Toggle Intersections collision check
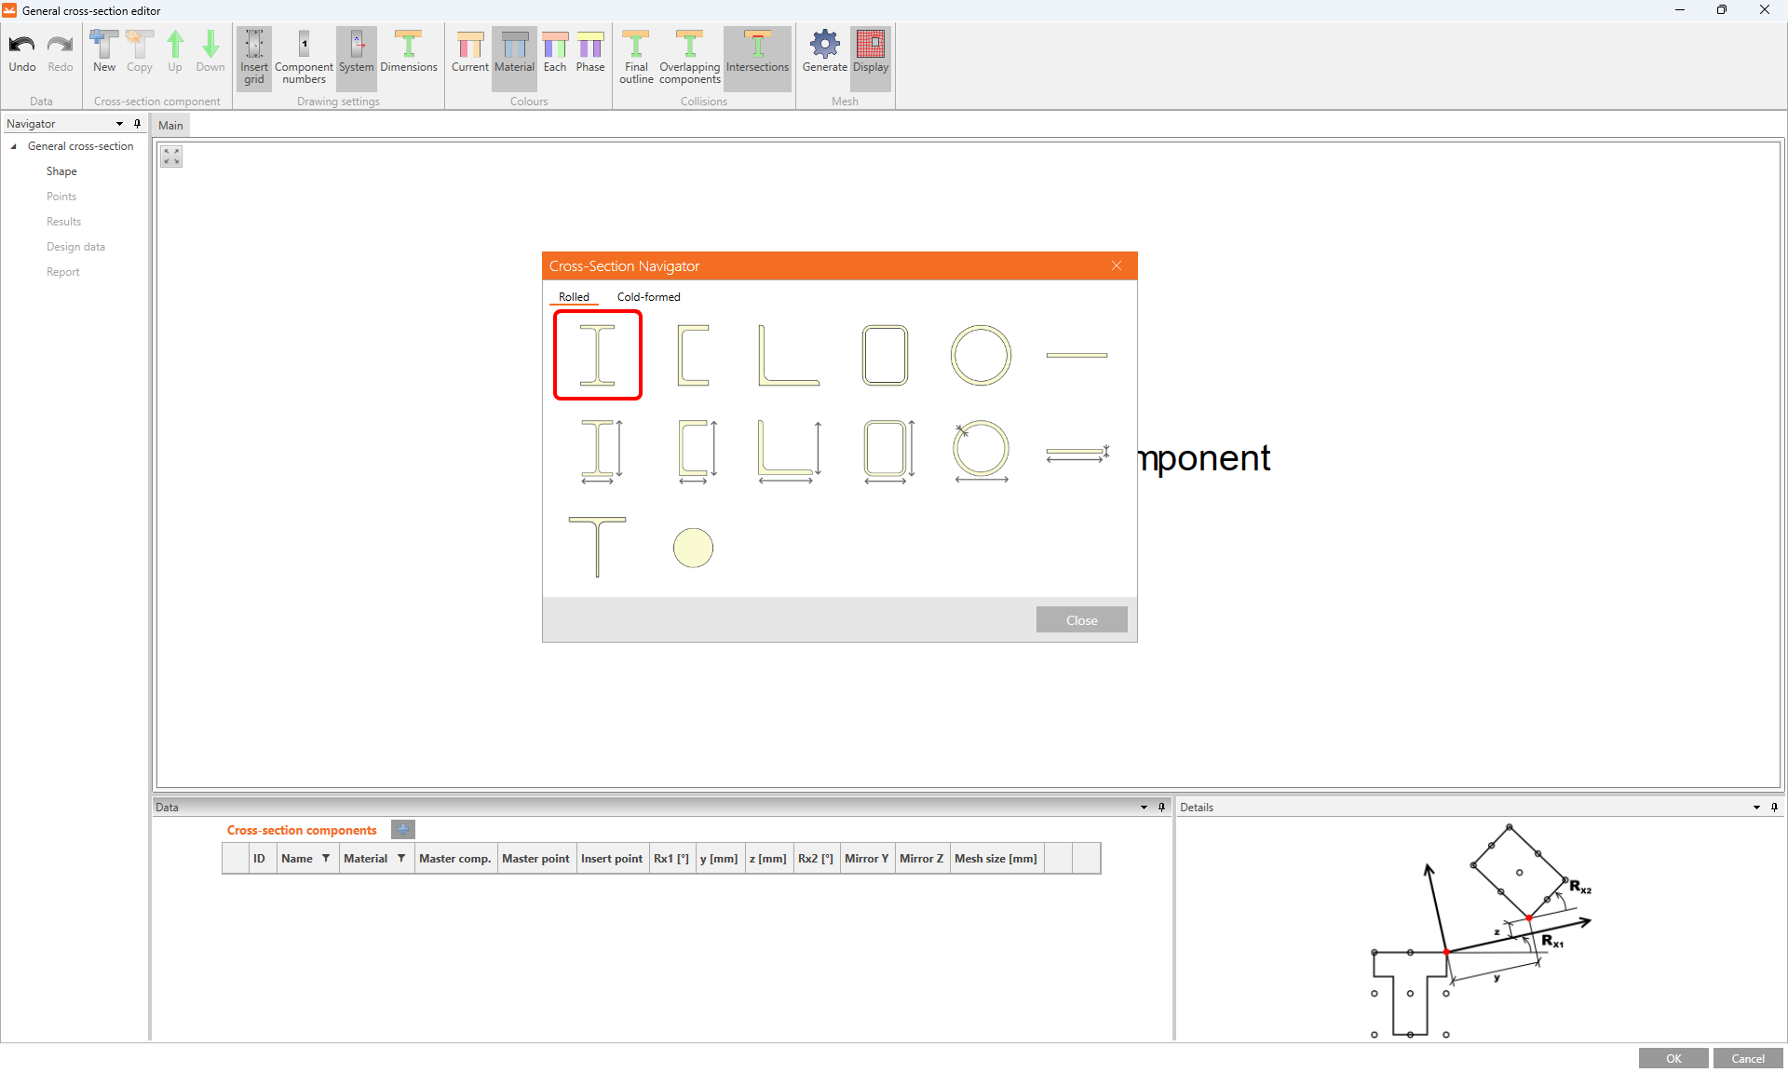Screen dimensions: 1788x1073 coord(757,51)
